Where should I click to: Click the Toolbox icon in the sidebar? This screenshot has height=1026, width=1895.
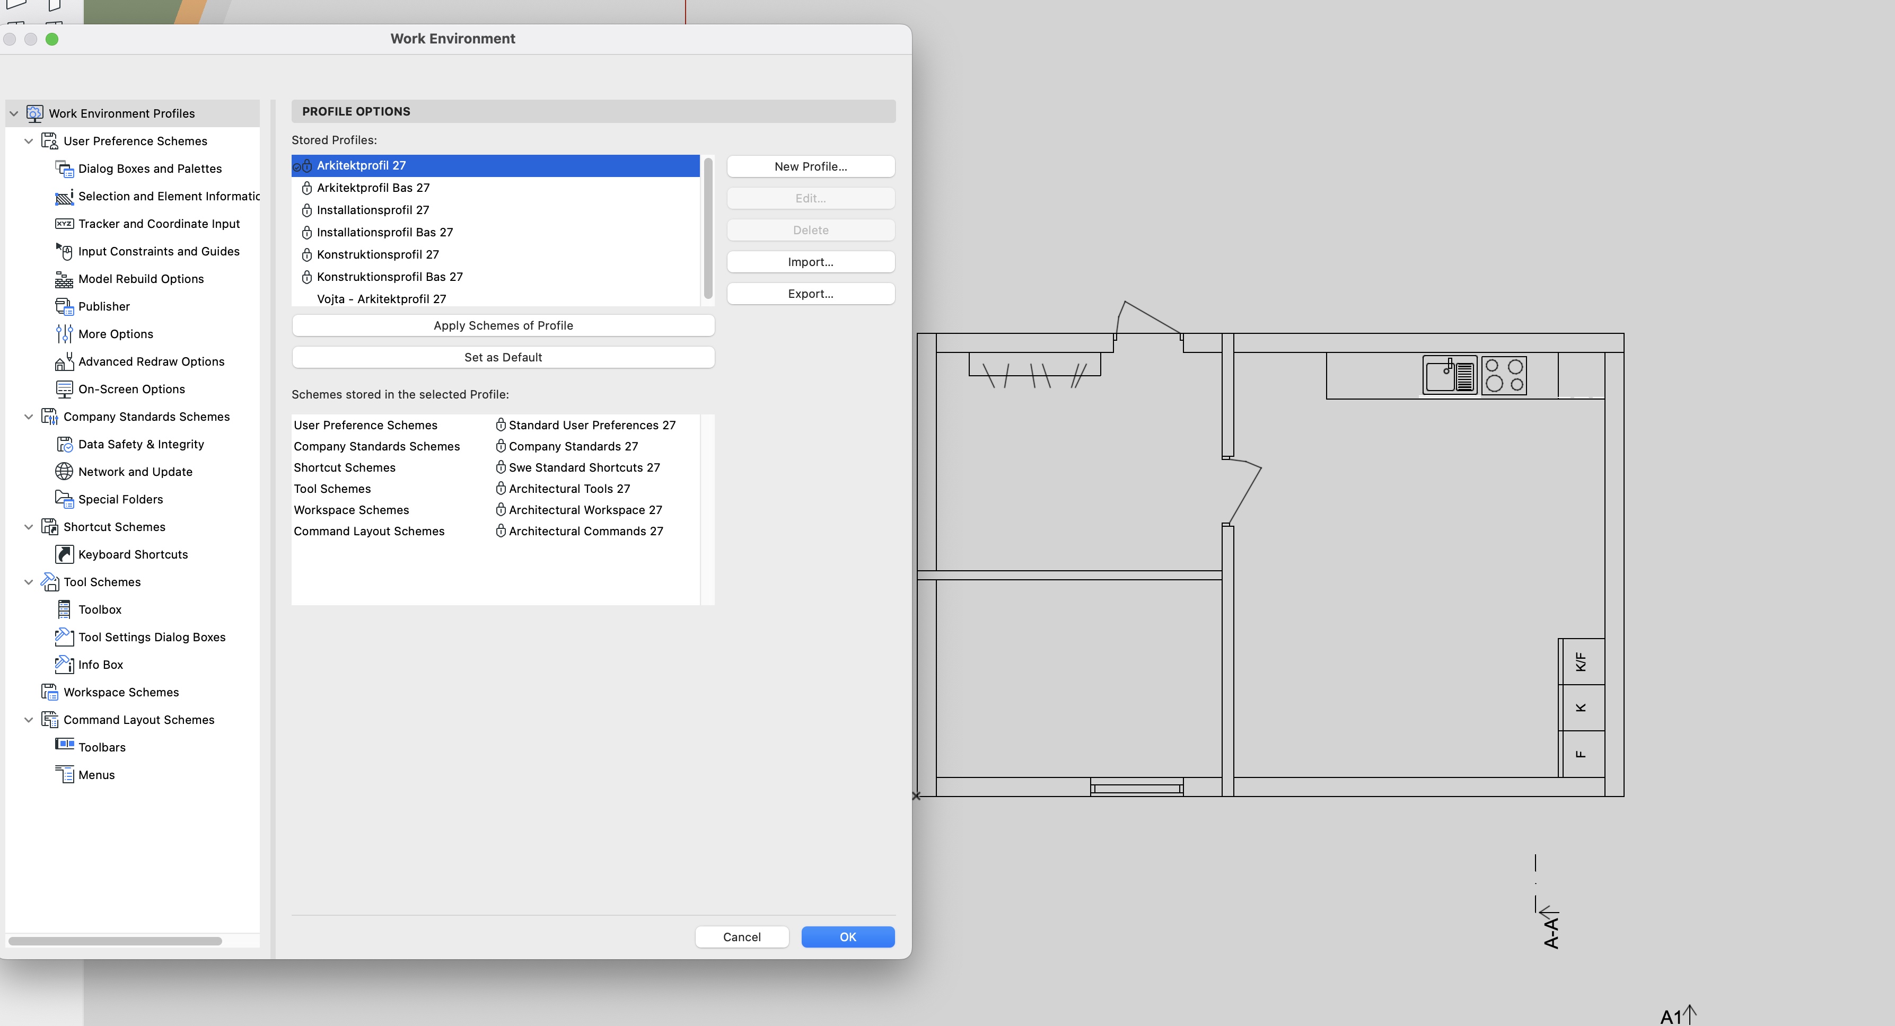pos(64,609)
